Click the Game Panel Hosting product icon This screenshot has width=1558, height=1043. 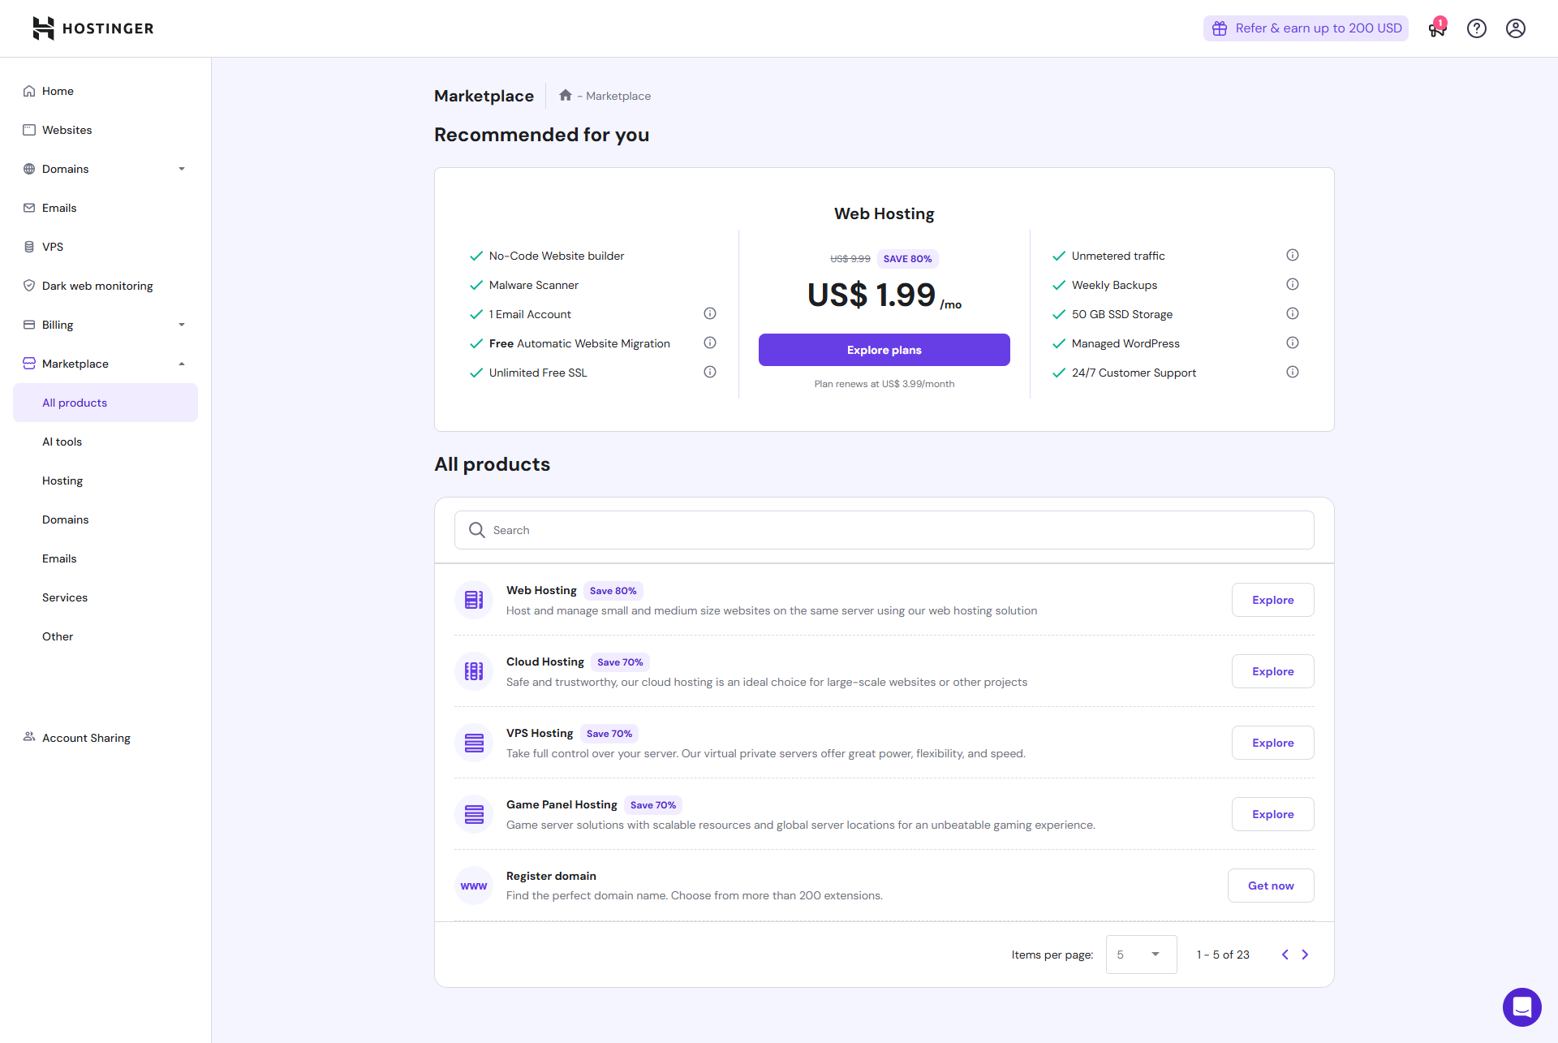pyautogui.click(x=474, y=814)
